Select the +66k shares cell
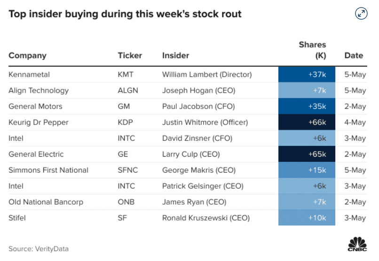 tap(307, 122)
